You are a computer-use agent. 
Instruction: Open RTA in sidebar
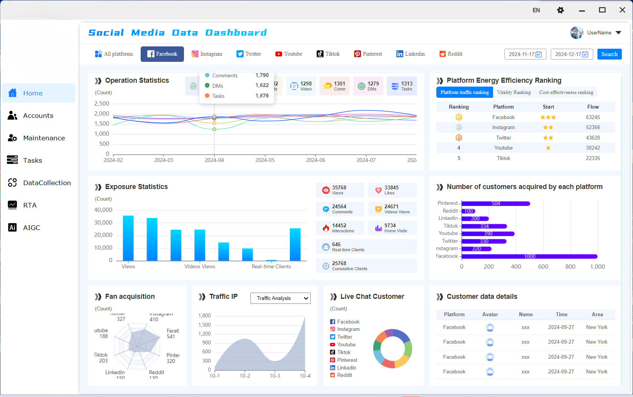coord(38,205)
